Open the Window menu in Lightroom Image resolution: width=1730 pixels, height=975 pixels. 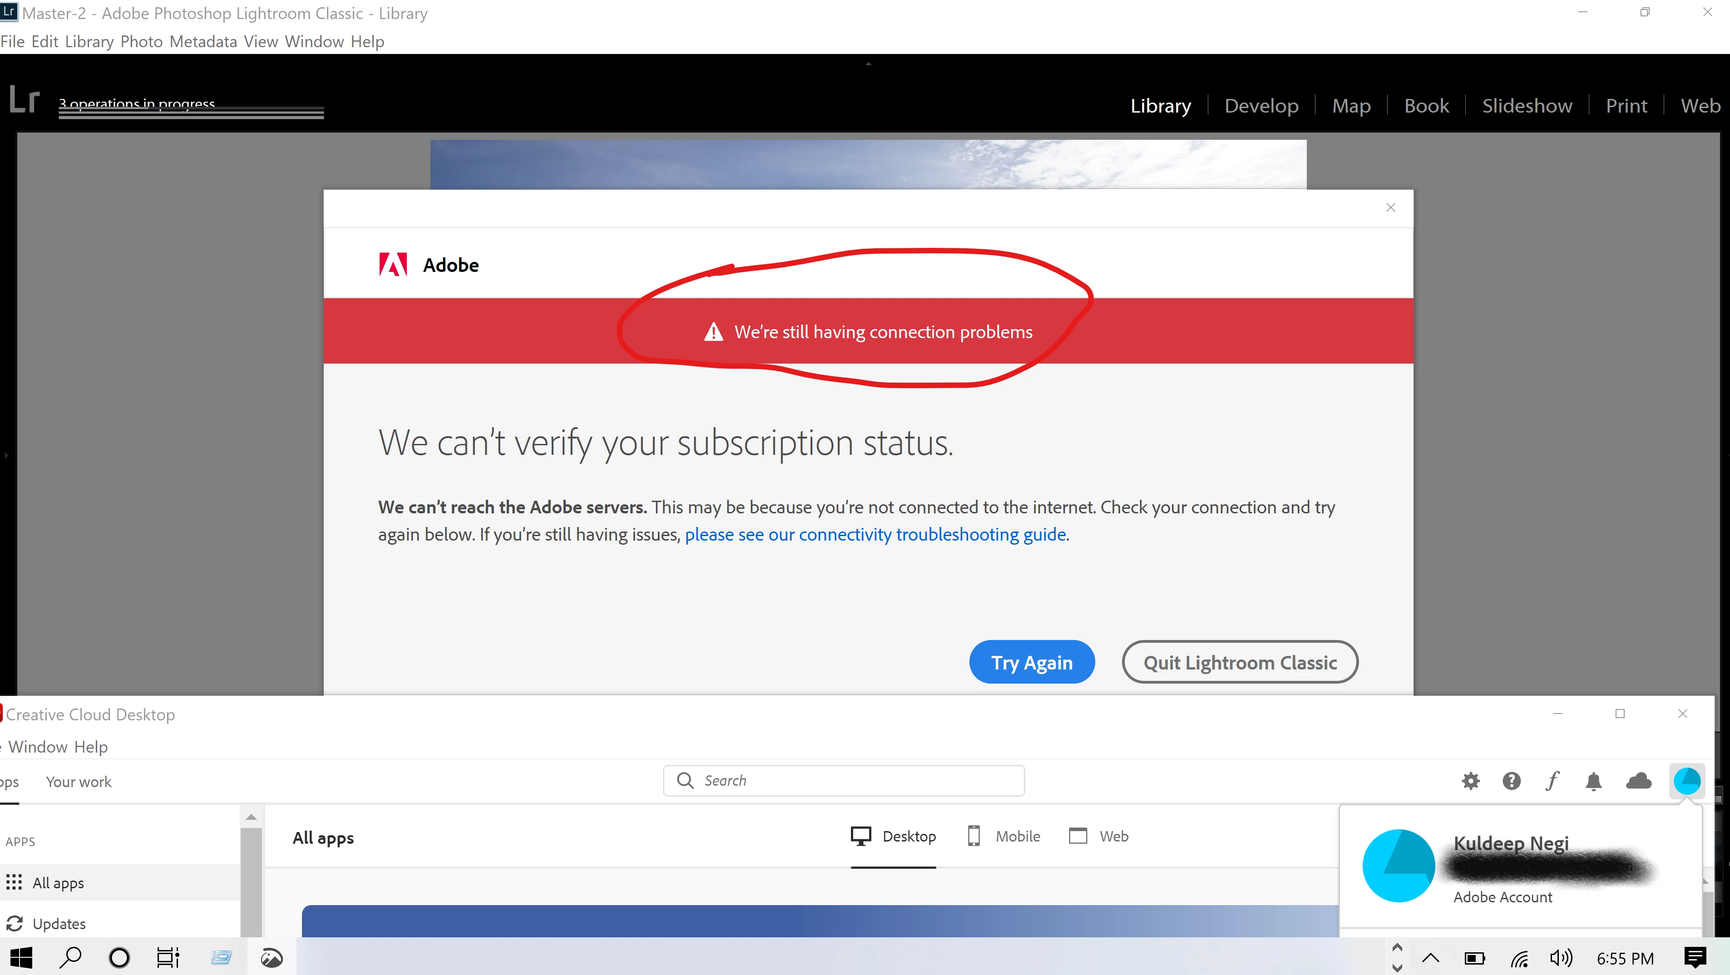[314, 42]
